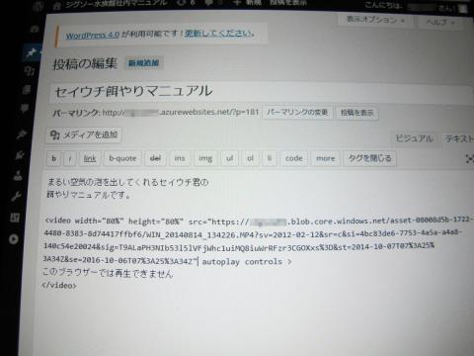The width and height of the screenshot is (474, 356).
Task: Click the ins quicktag button
Action: point(180,158)
